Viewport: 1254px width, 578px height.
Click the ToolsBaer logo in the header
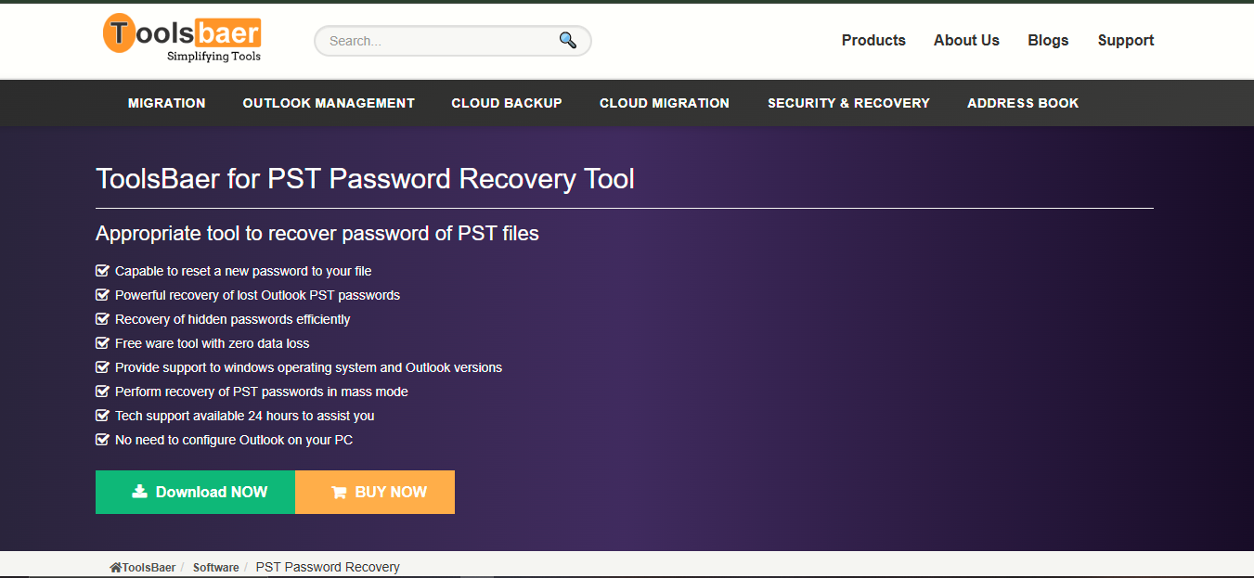click(182, 38)
